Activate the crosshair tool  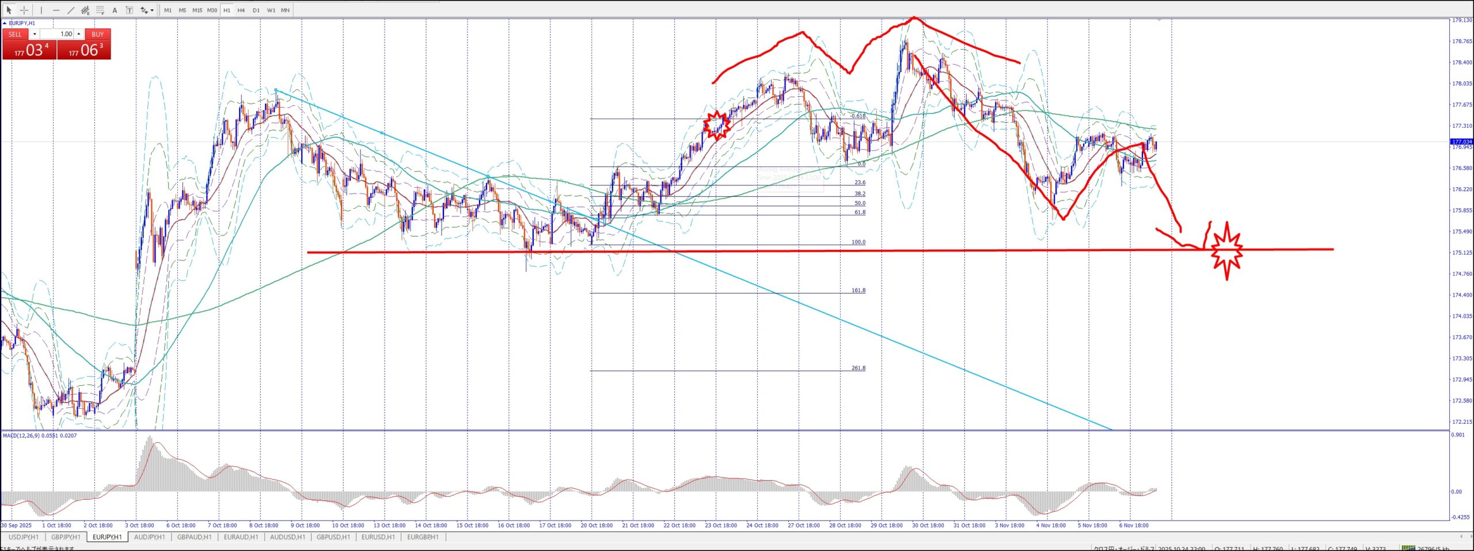point(24,10)
